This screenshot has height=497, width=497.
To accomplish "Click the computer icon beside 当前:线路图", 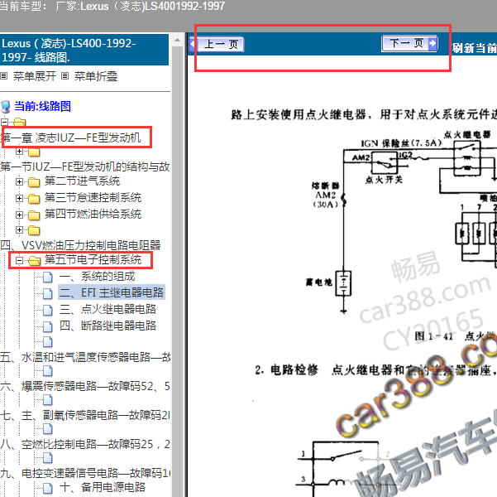I will pyautogui.click(x=6, y=107).
